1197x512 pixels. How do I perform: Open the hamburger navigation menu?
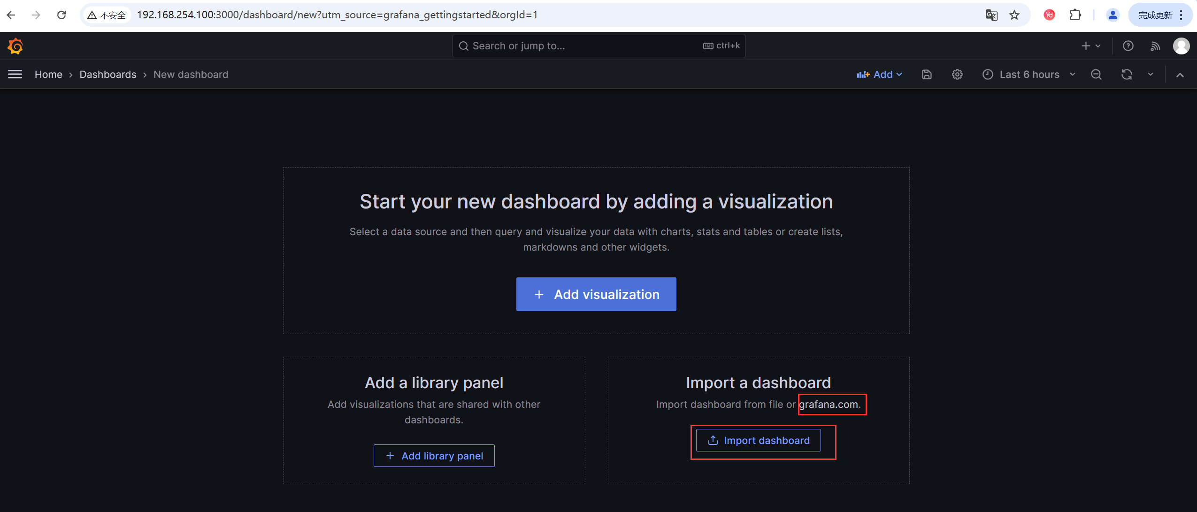(x=15, y=74)
